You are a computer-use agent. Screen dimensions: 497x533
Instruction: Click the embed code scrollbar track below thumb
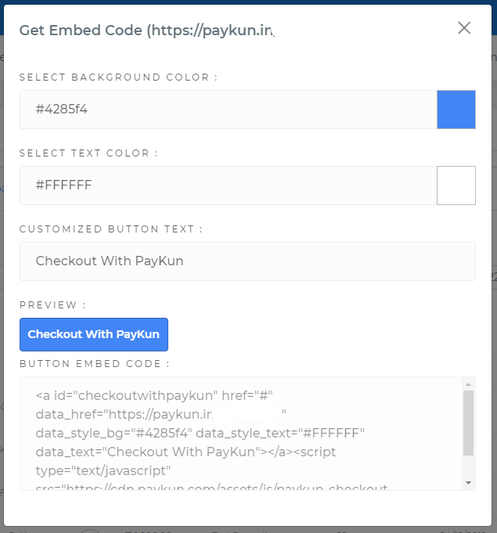click(x=469, y=466)
